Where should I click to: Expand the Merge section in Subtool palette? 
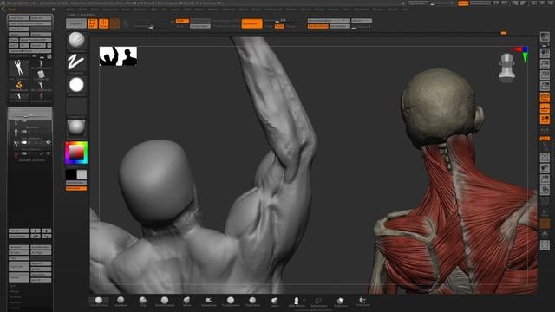tap(14, 291)
